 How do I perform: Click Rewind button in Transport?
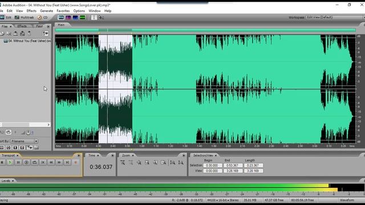(51, 162)
